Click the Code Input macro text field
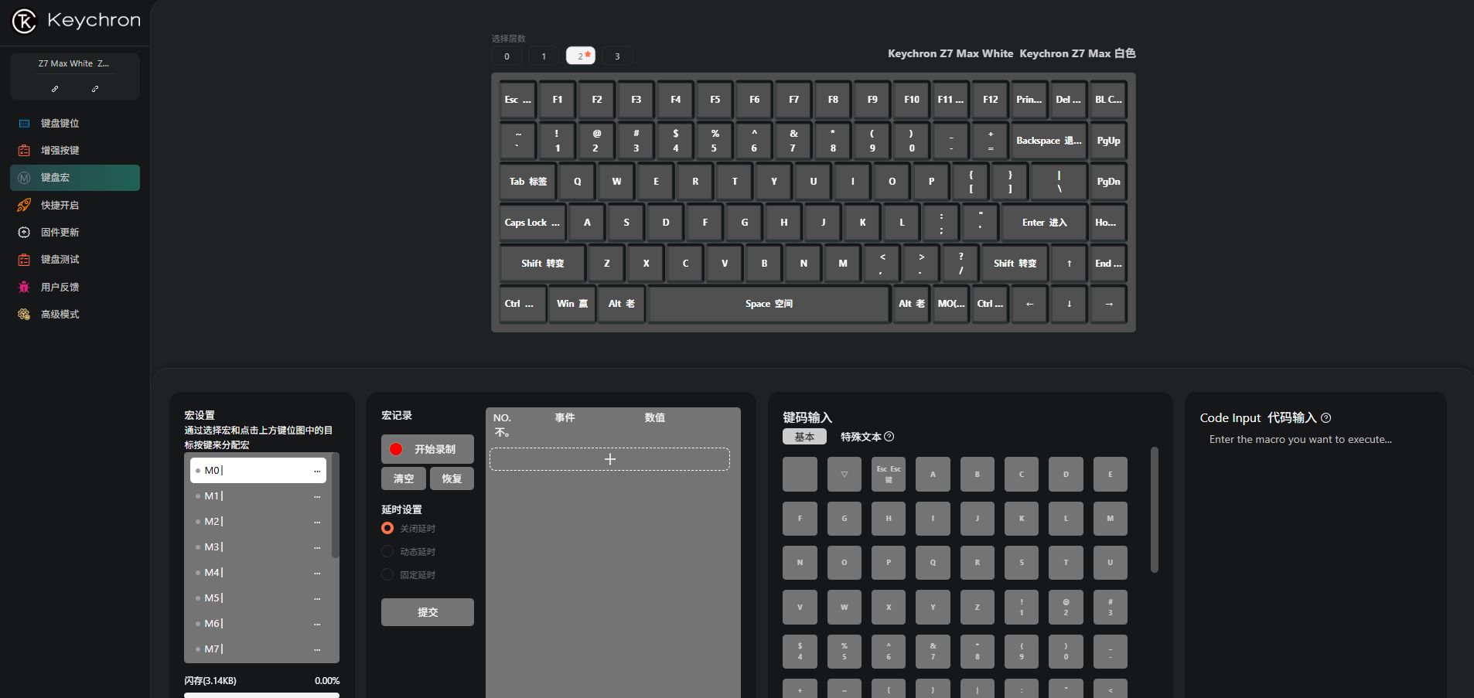The height and width of the screenshot is (698, 1474). click(1315, 440)
